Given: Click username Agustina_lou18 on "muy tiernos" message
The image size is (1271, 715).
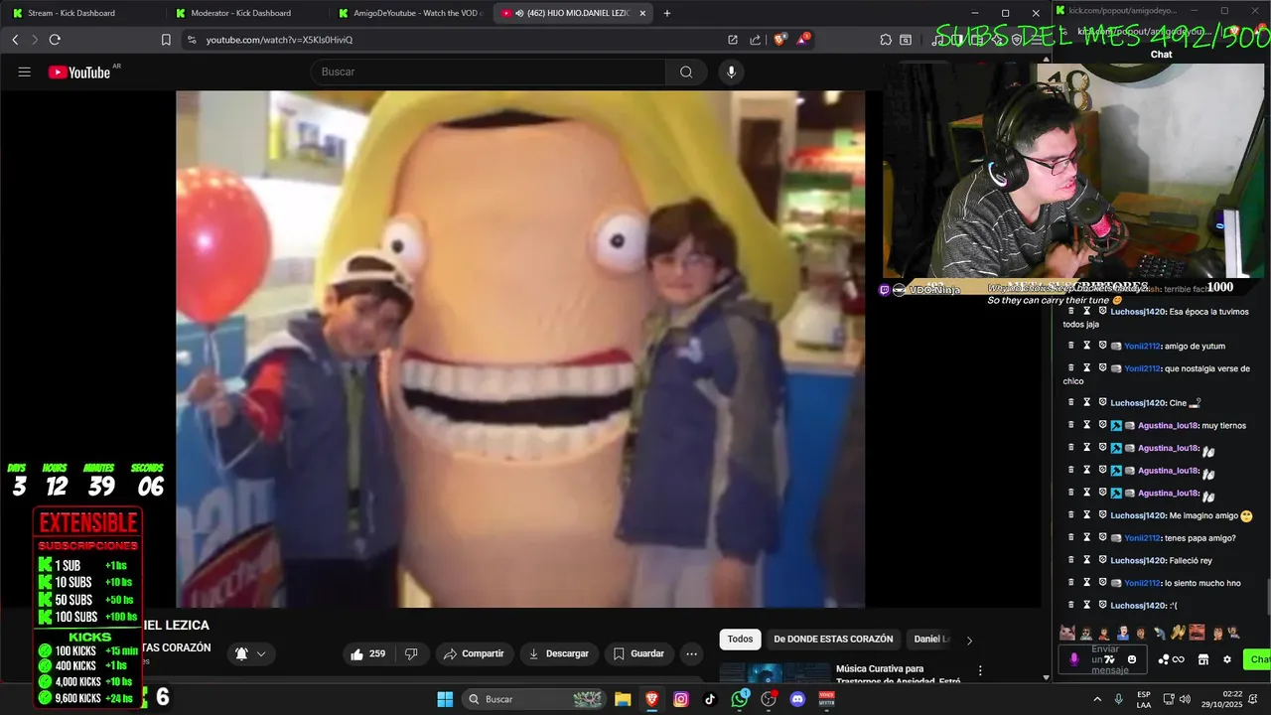Looking at the screenshot, I should click(x=1169, y=426).
